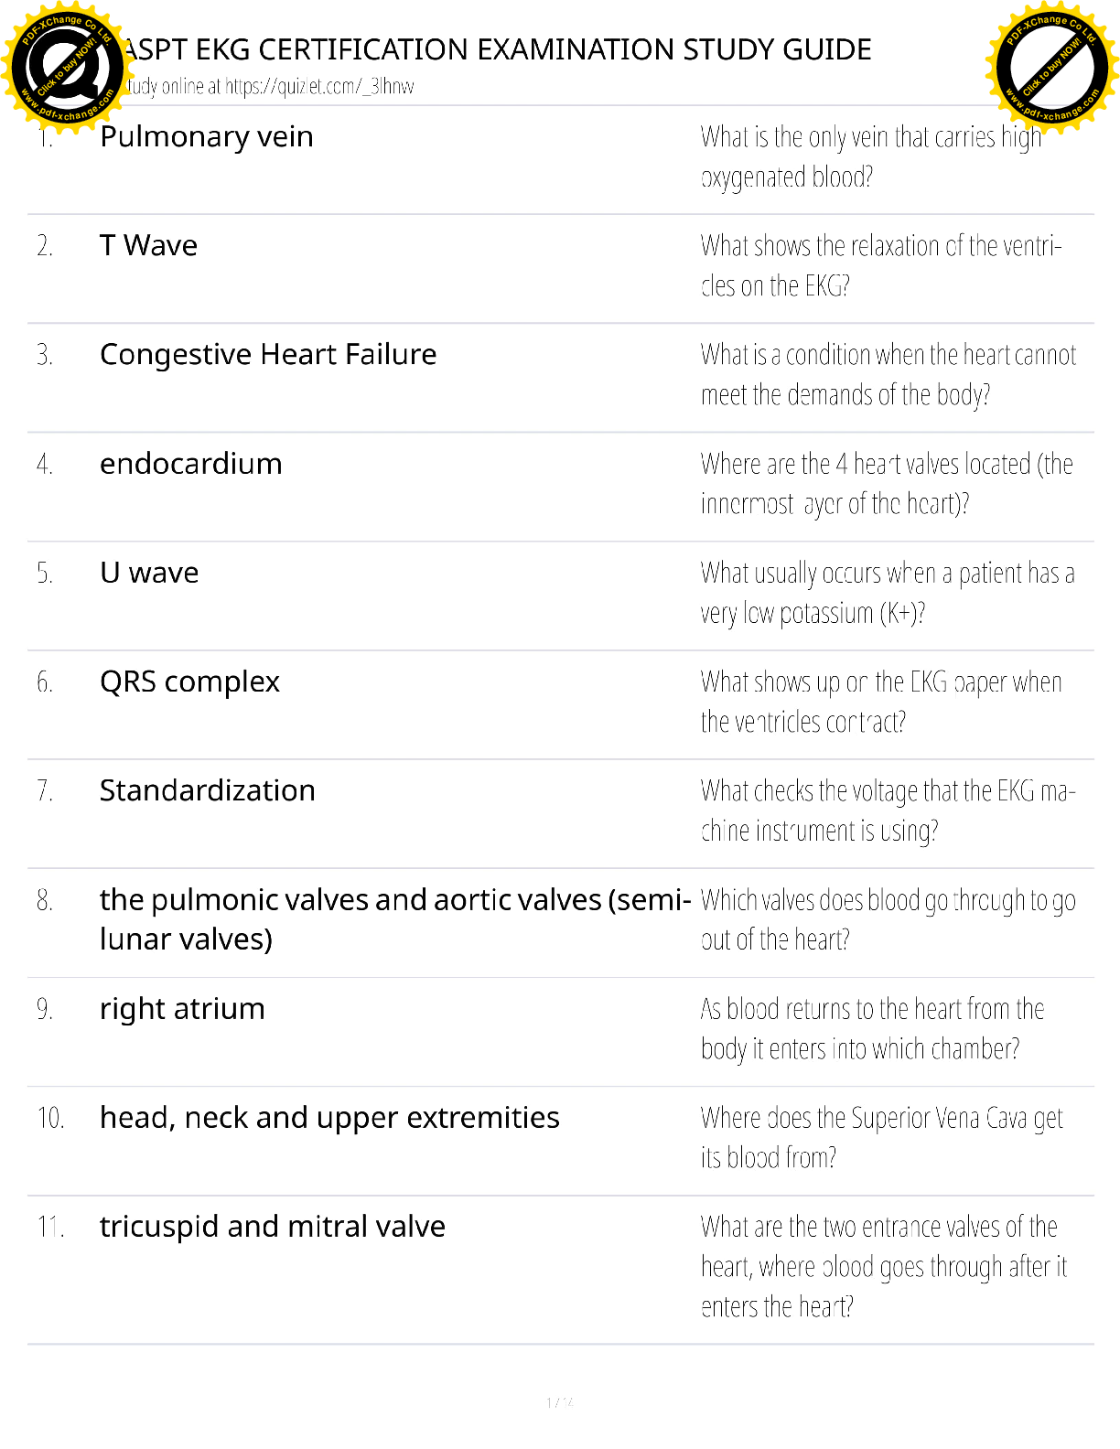Click "head, neck and upper extremities" answer
The image size is (1120, 1449).
tap(329, 1117)
